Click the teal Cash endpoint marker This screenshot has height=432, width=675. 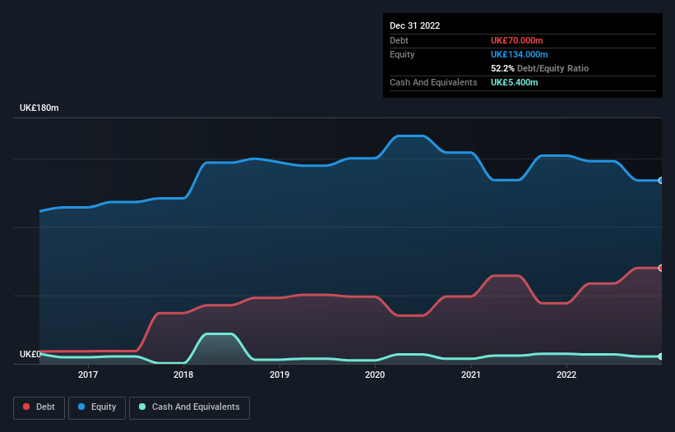[661, 356]
